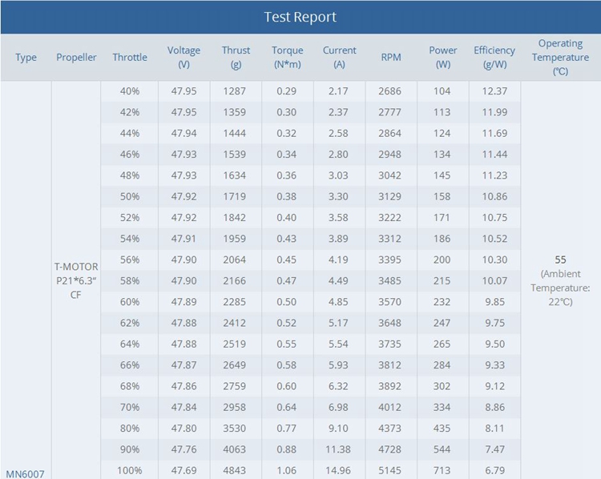Image resolution: width=601 pixels, height=479 pixels.
Task: Select the 12.37 efficiency value
Action: (494, 91)
